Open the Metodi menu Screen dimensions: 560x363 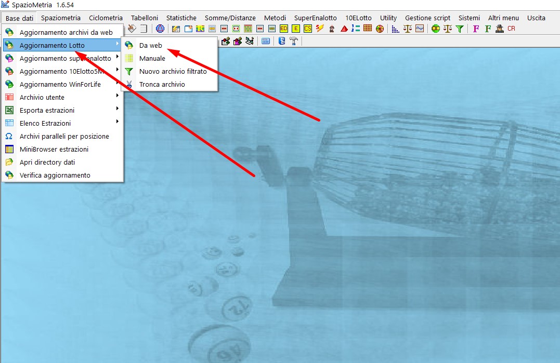275,18
